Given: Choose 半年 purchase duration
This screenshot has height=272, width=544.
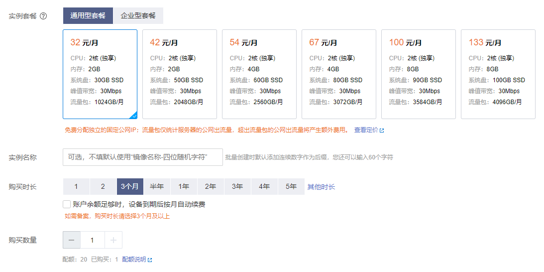Looking at the screenshot, I should coord(157,186).
